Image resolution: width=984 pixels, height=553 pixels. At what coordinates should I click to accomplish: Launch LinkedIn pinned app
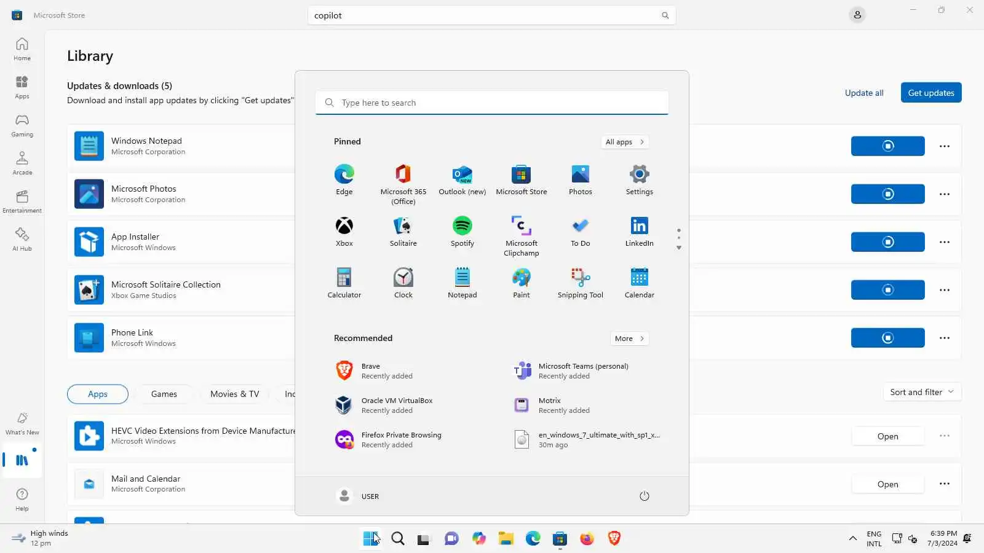[x=640, y=232]
